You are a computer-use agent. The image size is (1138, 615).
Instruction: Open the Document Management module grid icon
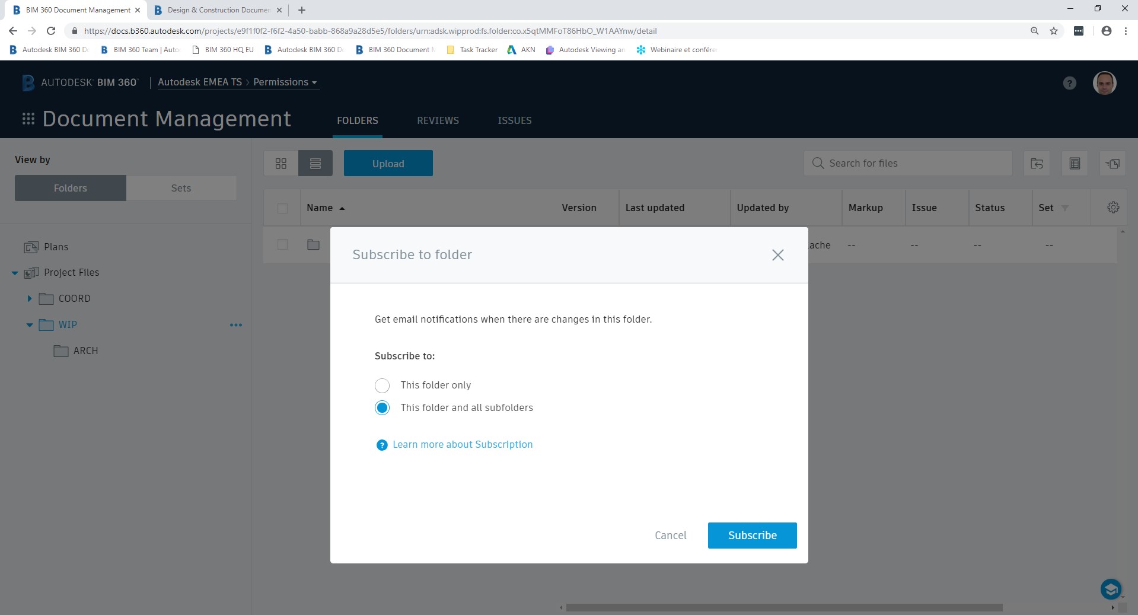coord(28,119)
